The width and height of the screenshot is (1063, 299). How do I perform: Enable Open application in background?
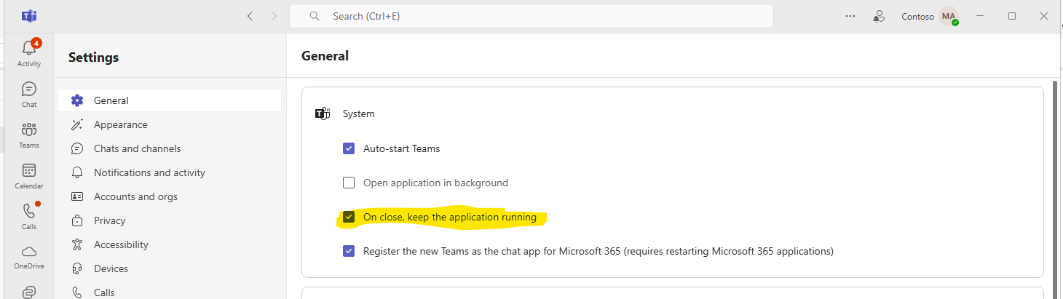tap(349, 183)
